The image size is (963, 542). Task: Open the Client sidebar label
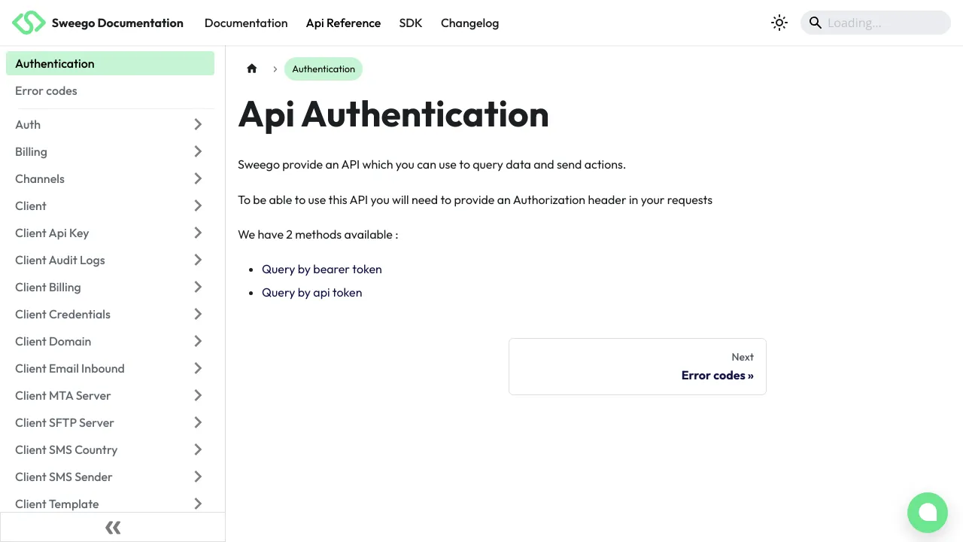click(x=31, y=206)
